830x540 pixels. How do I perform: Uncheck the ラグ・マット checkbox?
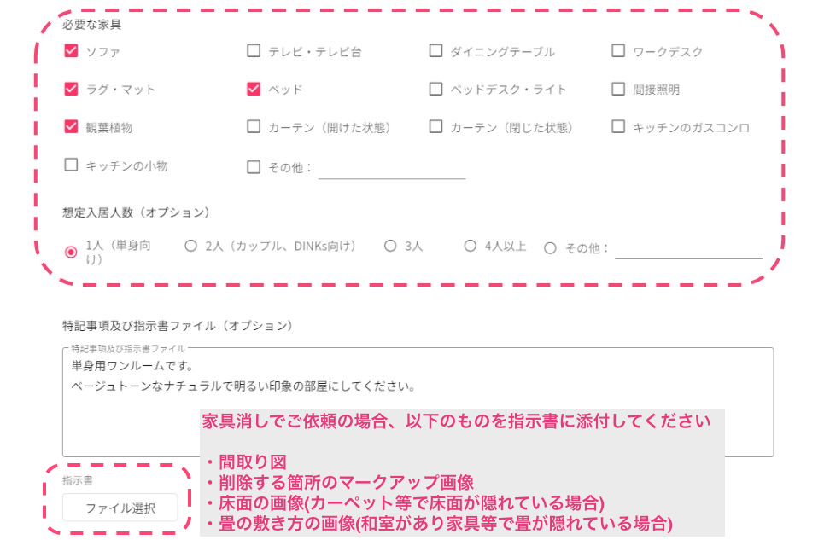click(x=71, y=89)
